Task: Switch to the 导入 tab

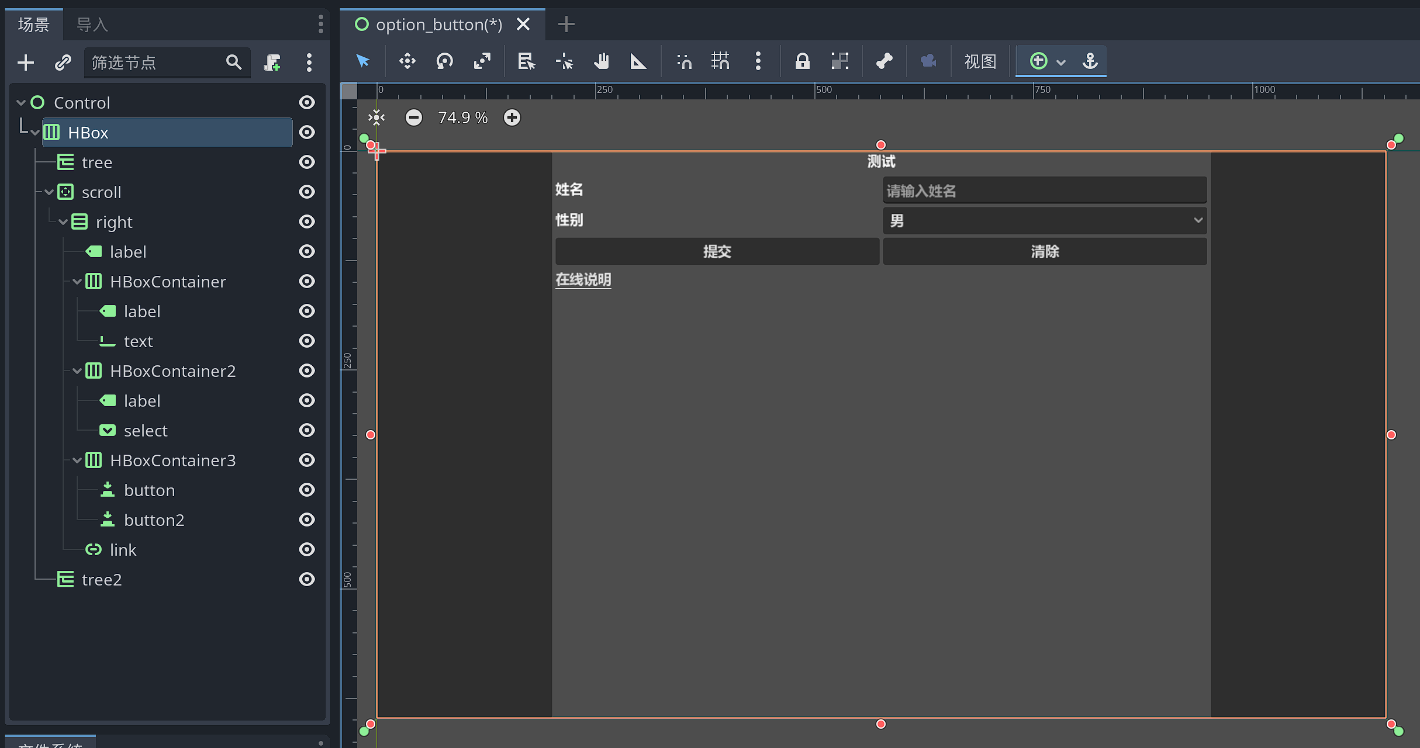Action: (x=92, y=25)
